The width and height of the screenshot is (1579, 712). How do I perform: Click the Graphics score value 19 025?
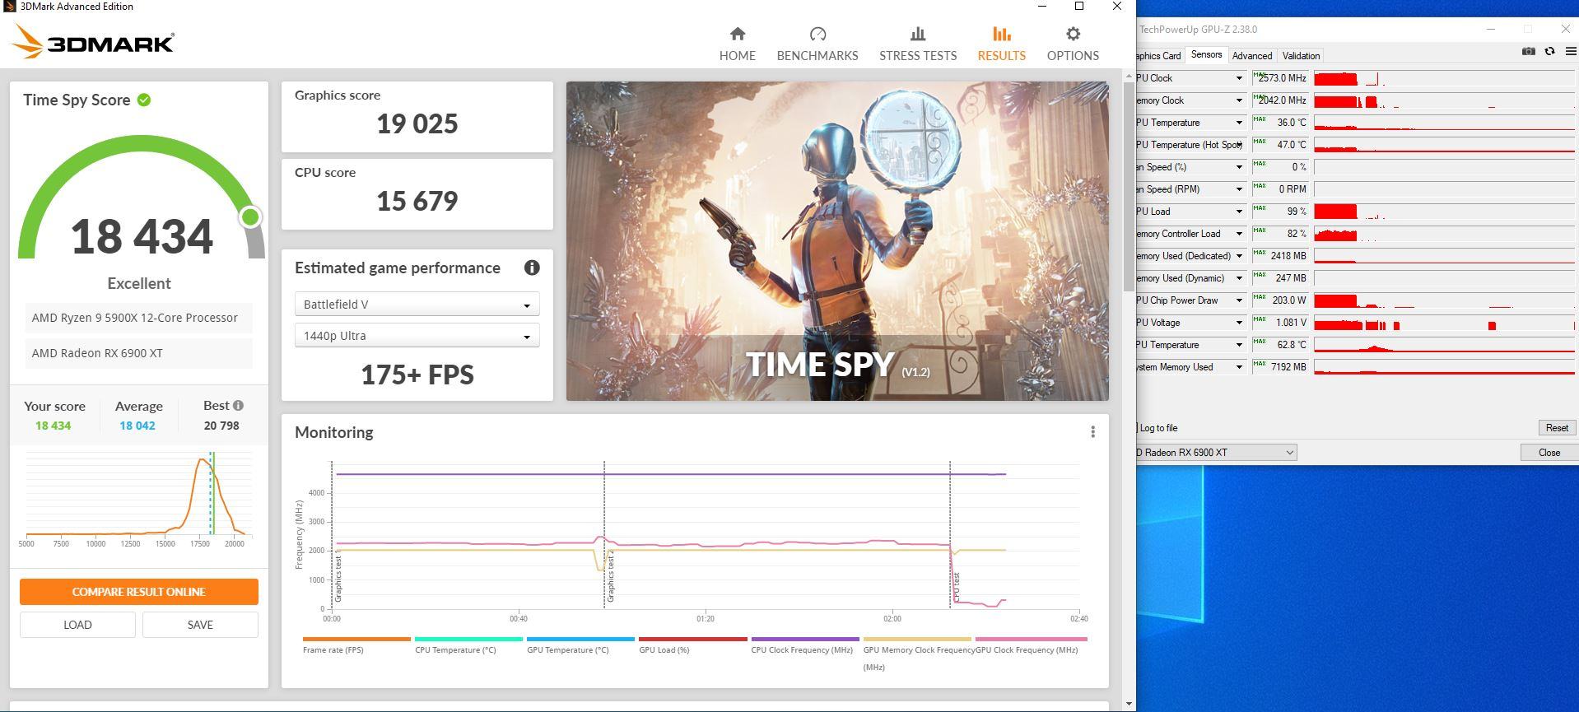(x=417, y=124)
